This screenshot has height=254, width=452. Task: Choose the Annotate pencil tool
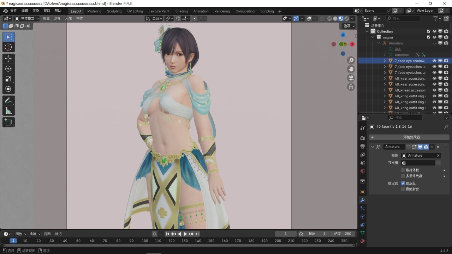tap(8, 101)
